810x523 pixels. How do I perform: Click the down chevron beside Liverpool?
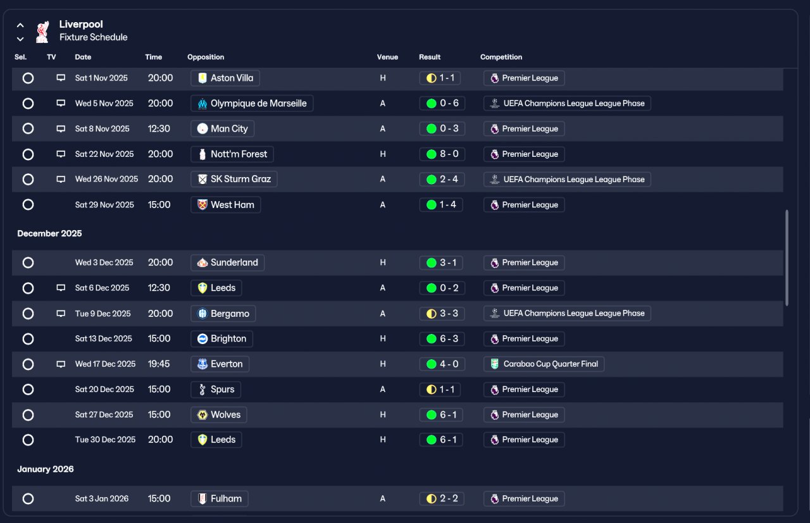pos(20,39)
